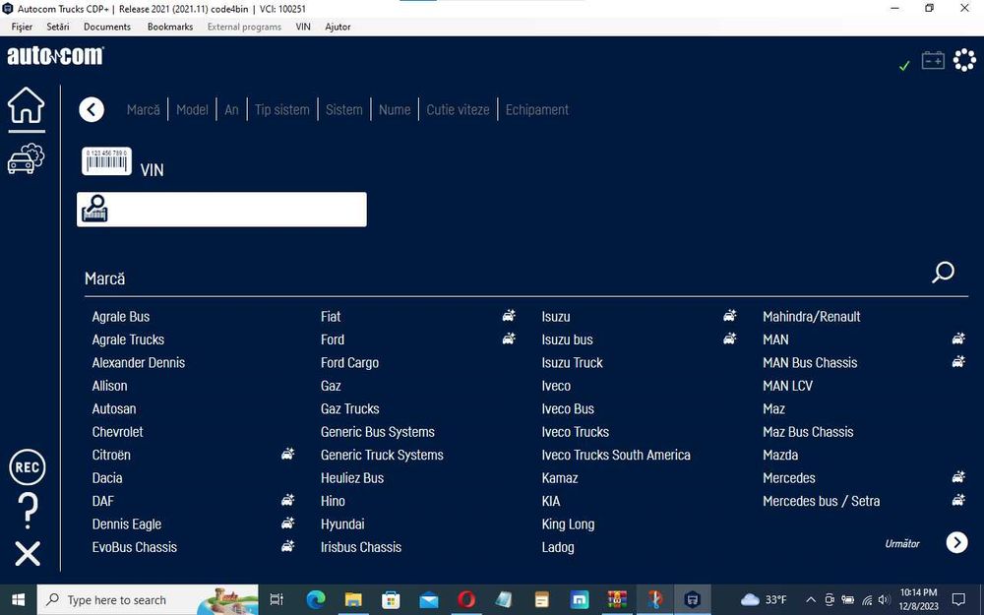Click the car icon beside Mercedes

(x=958, y=477)
